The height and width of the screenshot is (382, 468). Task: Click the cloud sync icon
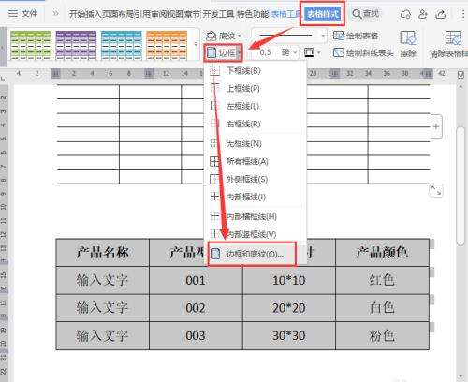point(405,14)
